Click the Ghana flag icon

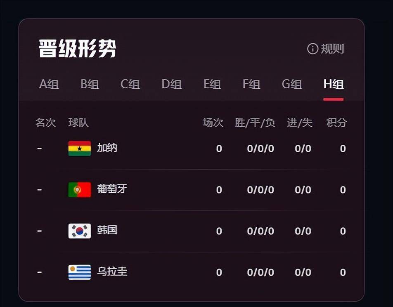tap(79, 149)
